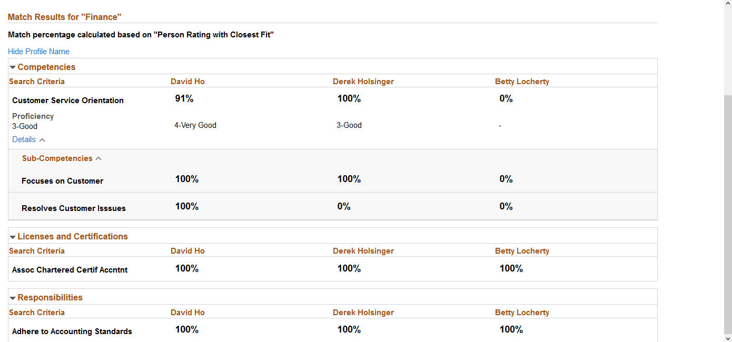Screen dimensions: 732x342
Task: Click the Match Results heading
Action: point(64,17)
